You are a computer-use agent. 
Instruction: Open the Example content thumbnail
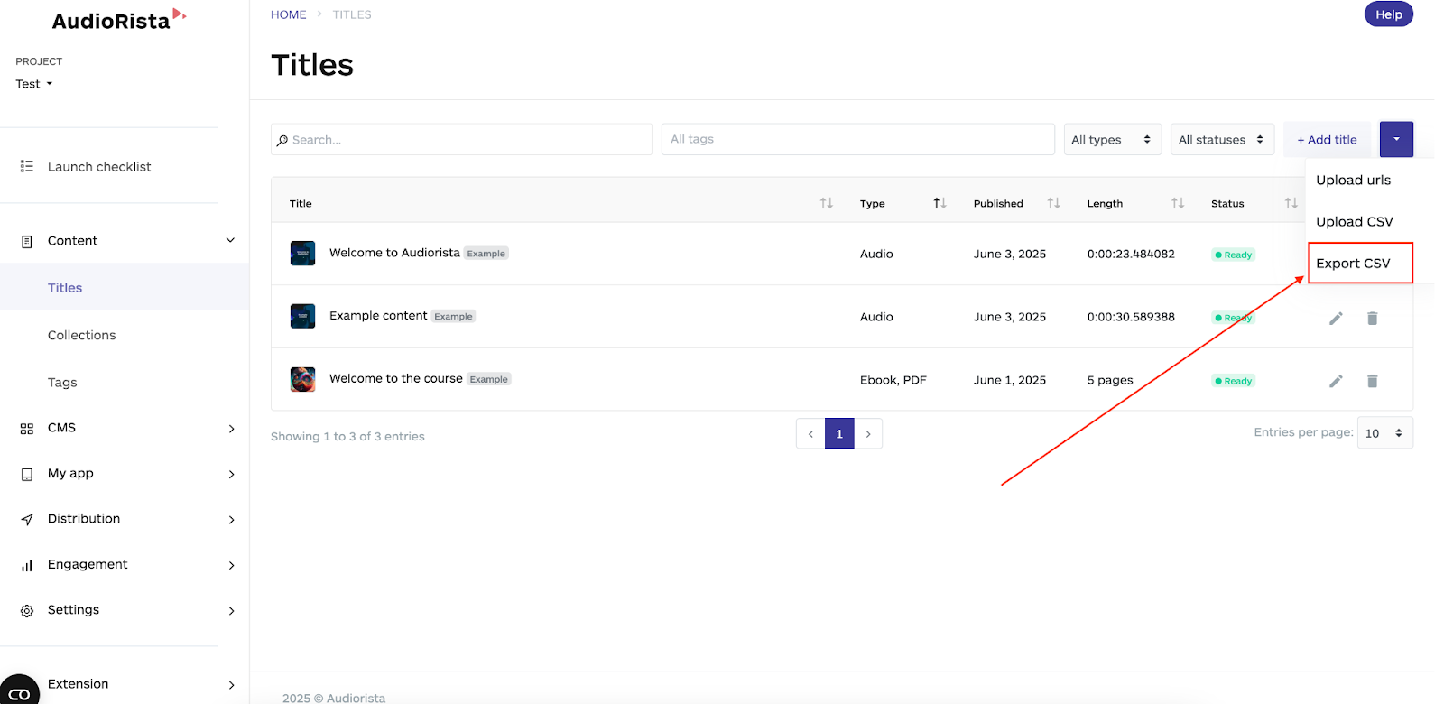tap(302, 316)
